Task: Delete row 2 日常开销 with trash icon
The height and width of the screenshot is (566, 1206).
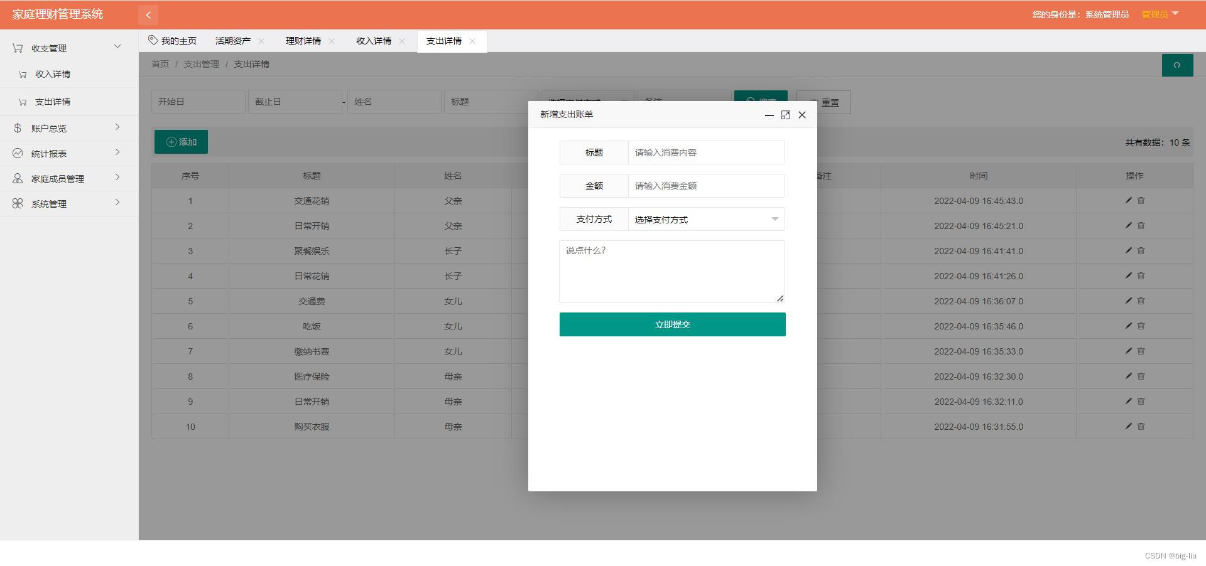Action: tap(1141, 225)
